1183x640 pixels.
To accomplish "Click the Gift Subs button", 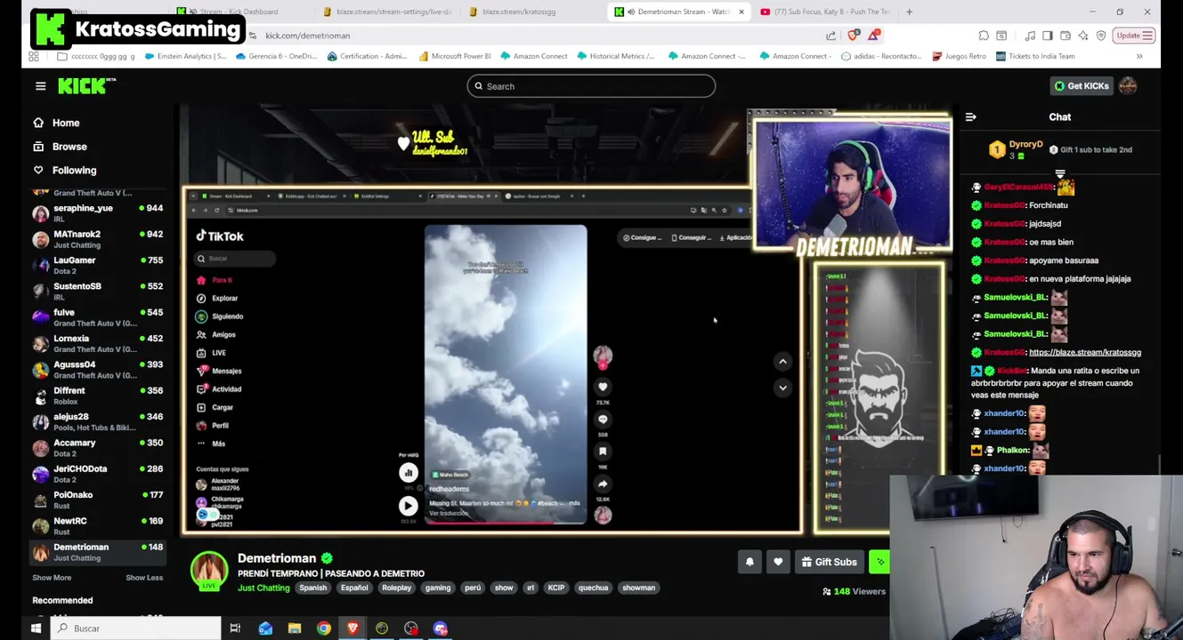I will coord(829,562).
